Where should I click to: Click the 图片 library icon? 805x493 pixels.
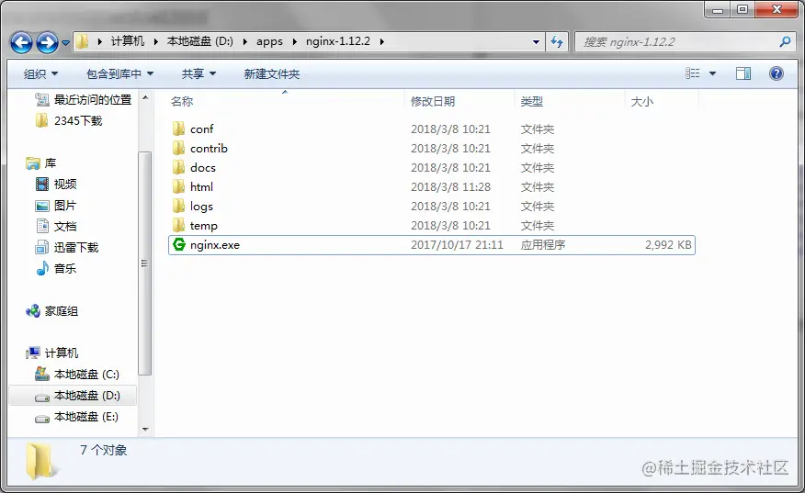(x=42, y=206)
